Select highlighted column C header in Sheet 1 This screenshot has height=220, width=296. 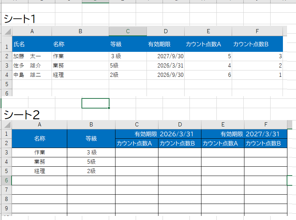pos(128,31)
